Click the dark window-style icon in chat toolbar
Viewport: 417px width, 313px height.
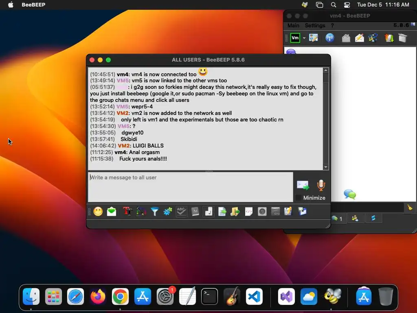(x=276, y=212)
